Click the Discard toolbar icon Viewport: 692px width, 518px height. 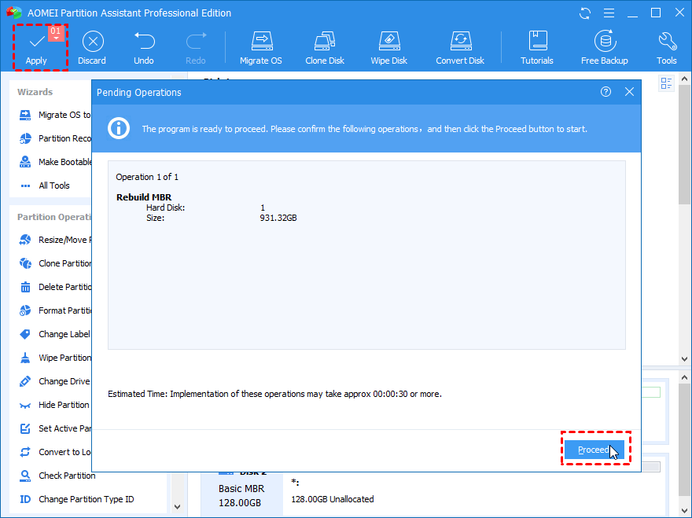pos(92,42)
